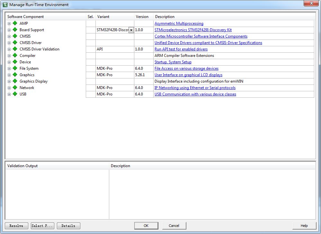
Task: Click the Compiler component icon
Action: (15, 55)
